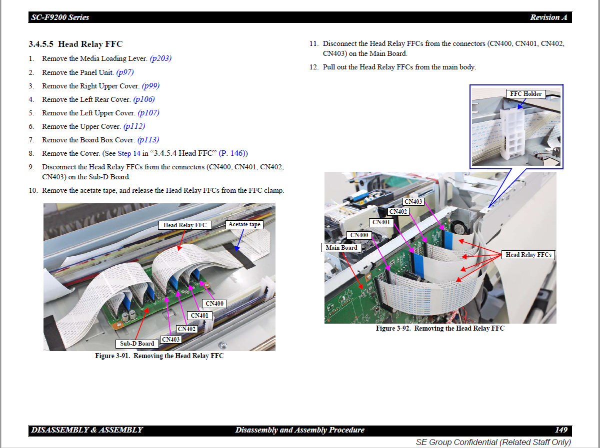Open the p113 Board Box Cover link

[148, 139]
